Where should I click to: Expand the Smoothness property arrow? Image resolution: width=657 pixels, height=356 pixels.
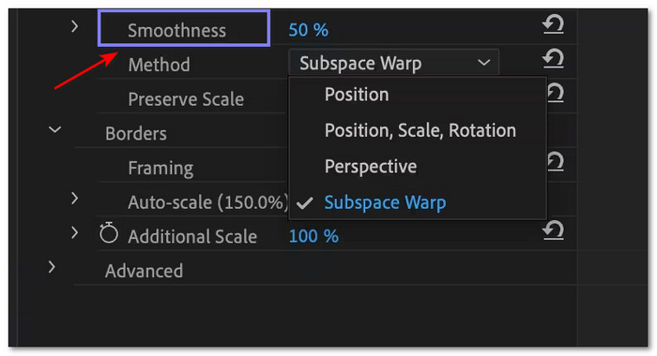click(74, 27)
